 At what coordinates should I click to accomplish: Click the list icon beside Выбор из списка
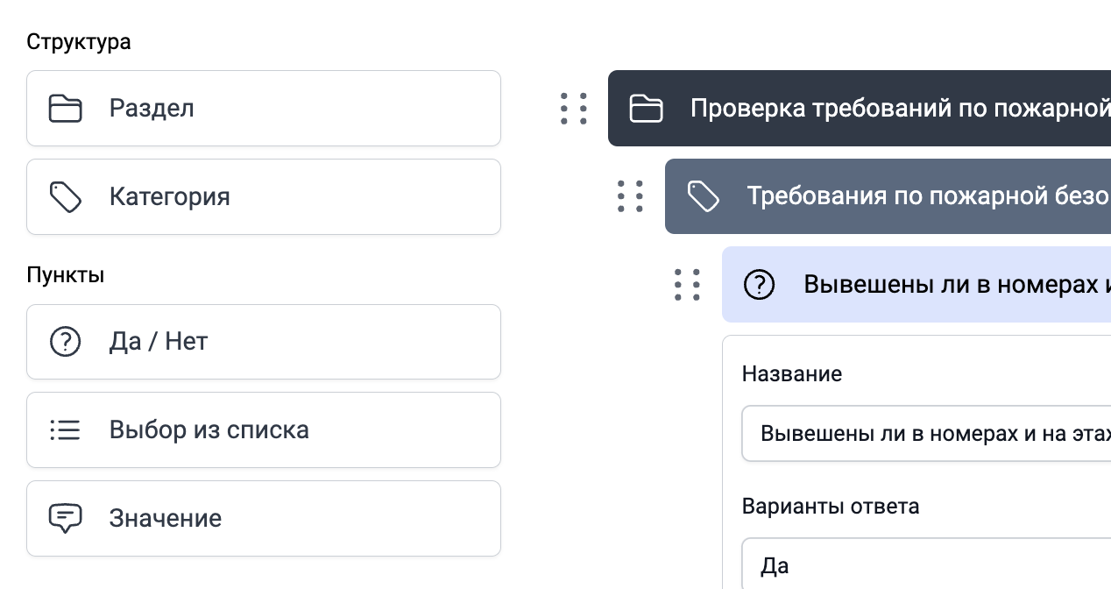[65, 430]
